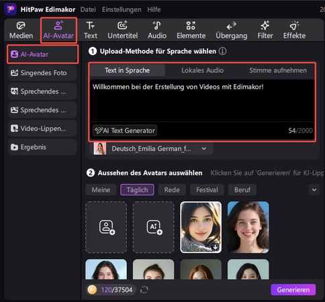Select the first Sprechendes sidebar item with animal icon
This screenshot has height=302, width=325.
42,91
